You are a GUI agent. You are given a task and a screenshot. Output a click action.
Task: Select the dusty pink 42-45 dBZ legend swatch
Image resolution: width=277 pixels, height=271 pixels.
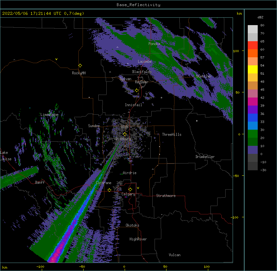tap(253, 94)
